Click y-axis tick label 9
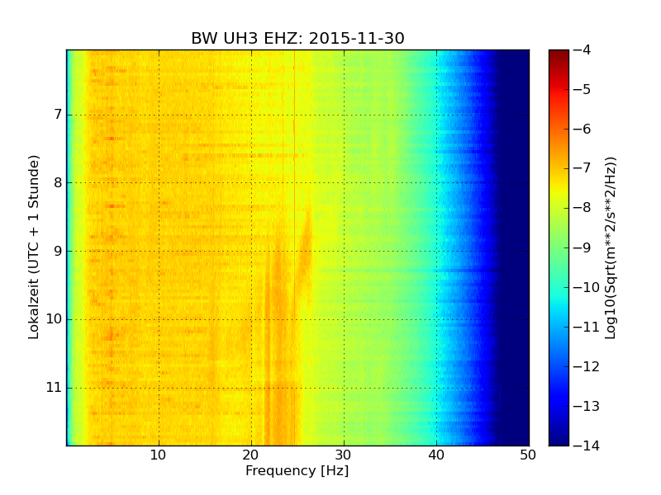This screenshot has width=661, height=495. (58, 251)
